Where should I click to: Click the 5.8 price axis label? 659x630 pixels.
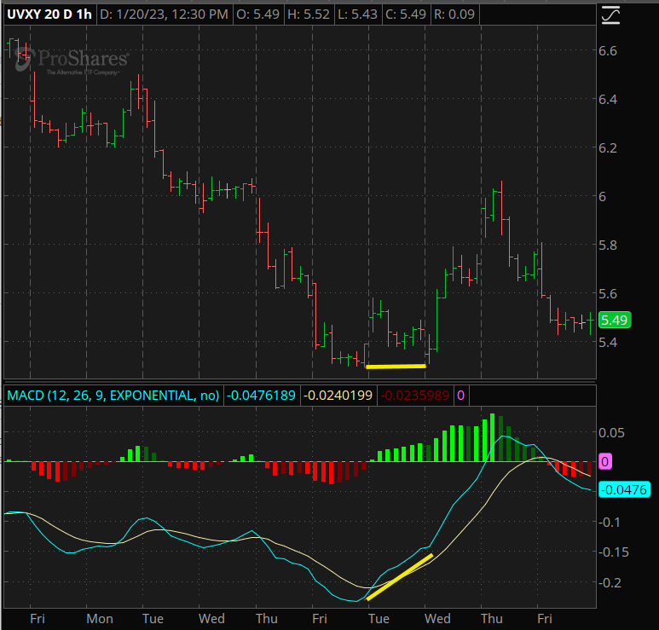pos(608,245)
